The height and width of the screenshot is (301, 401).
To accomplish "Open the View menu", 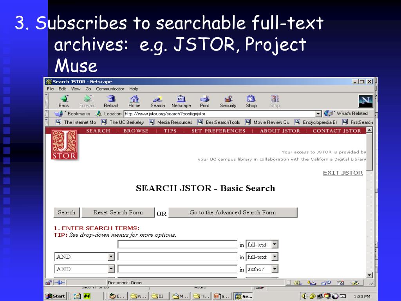I will click(x=76, y=89).
